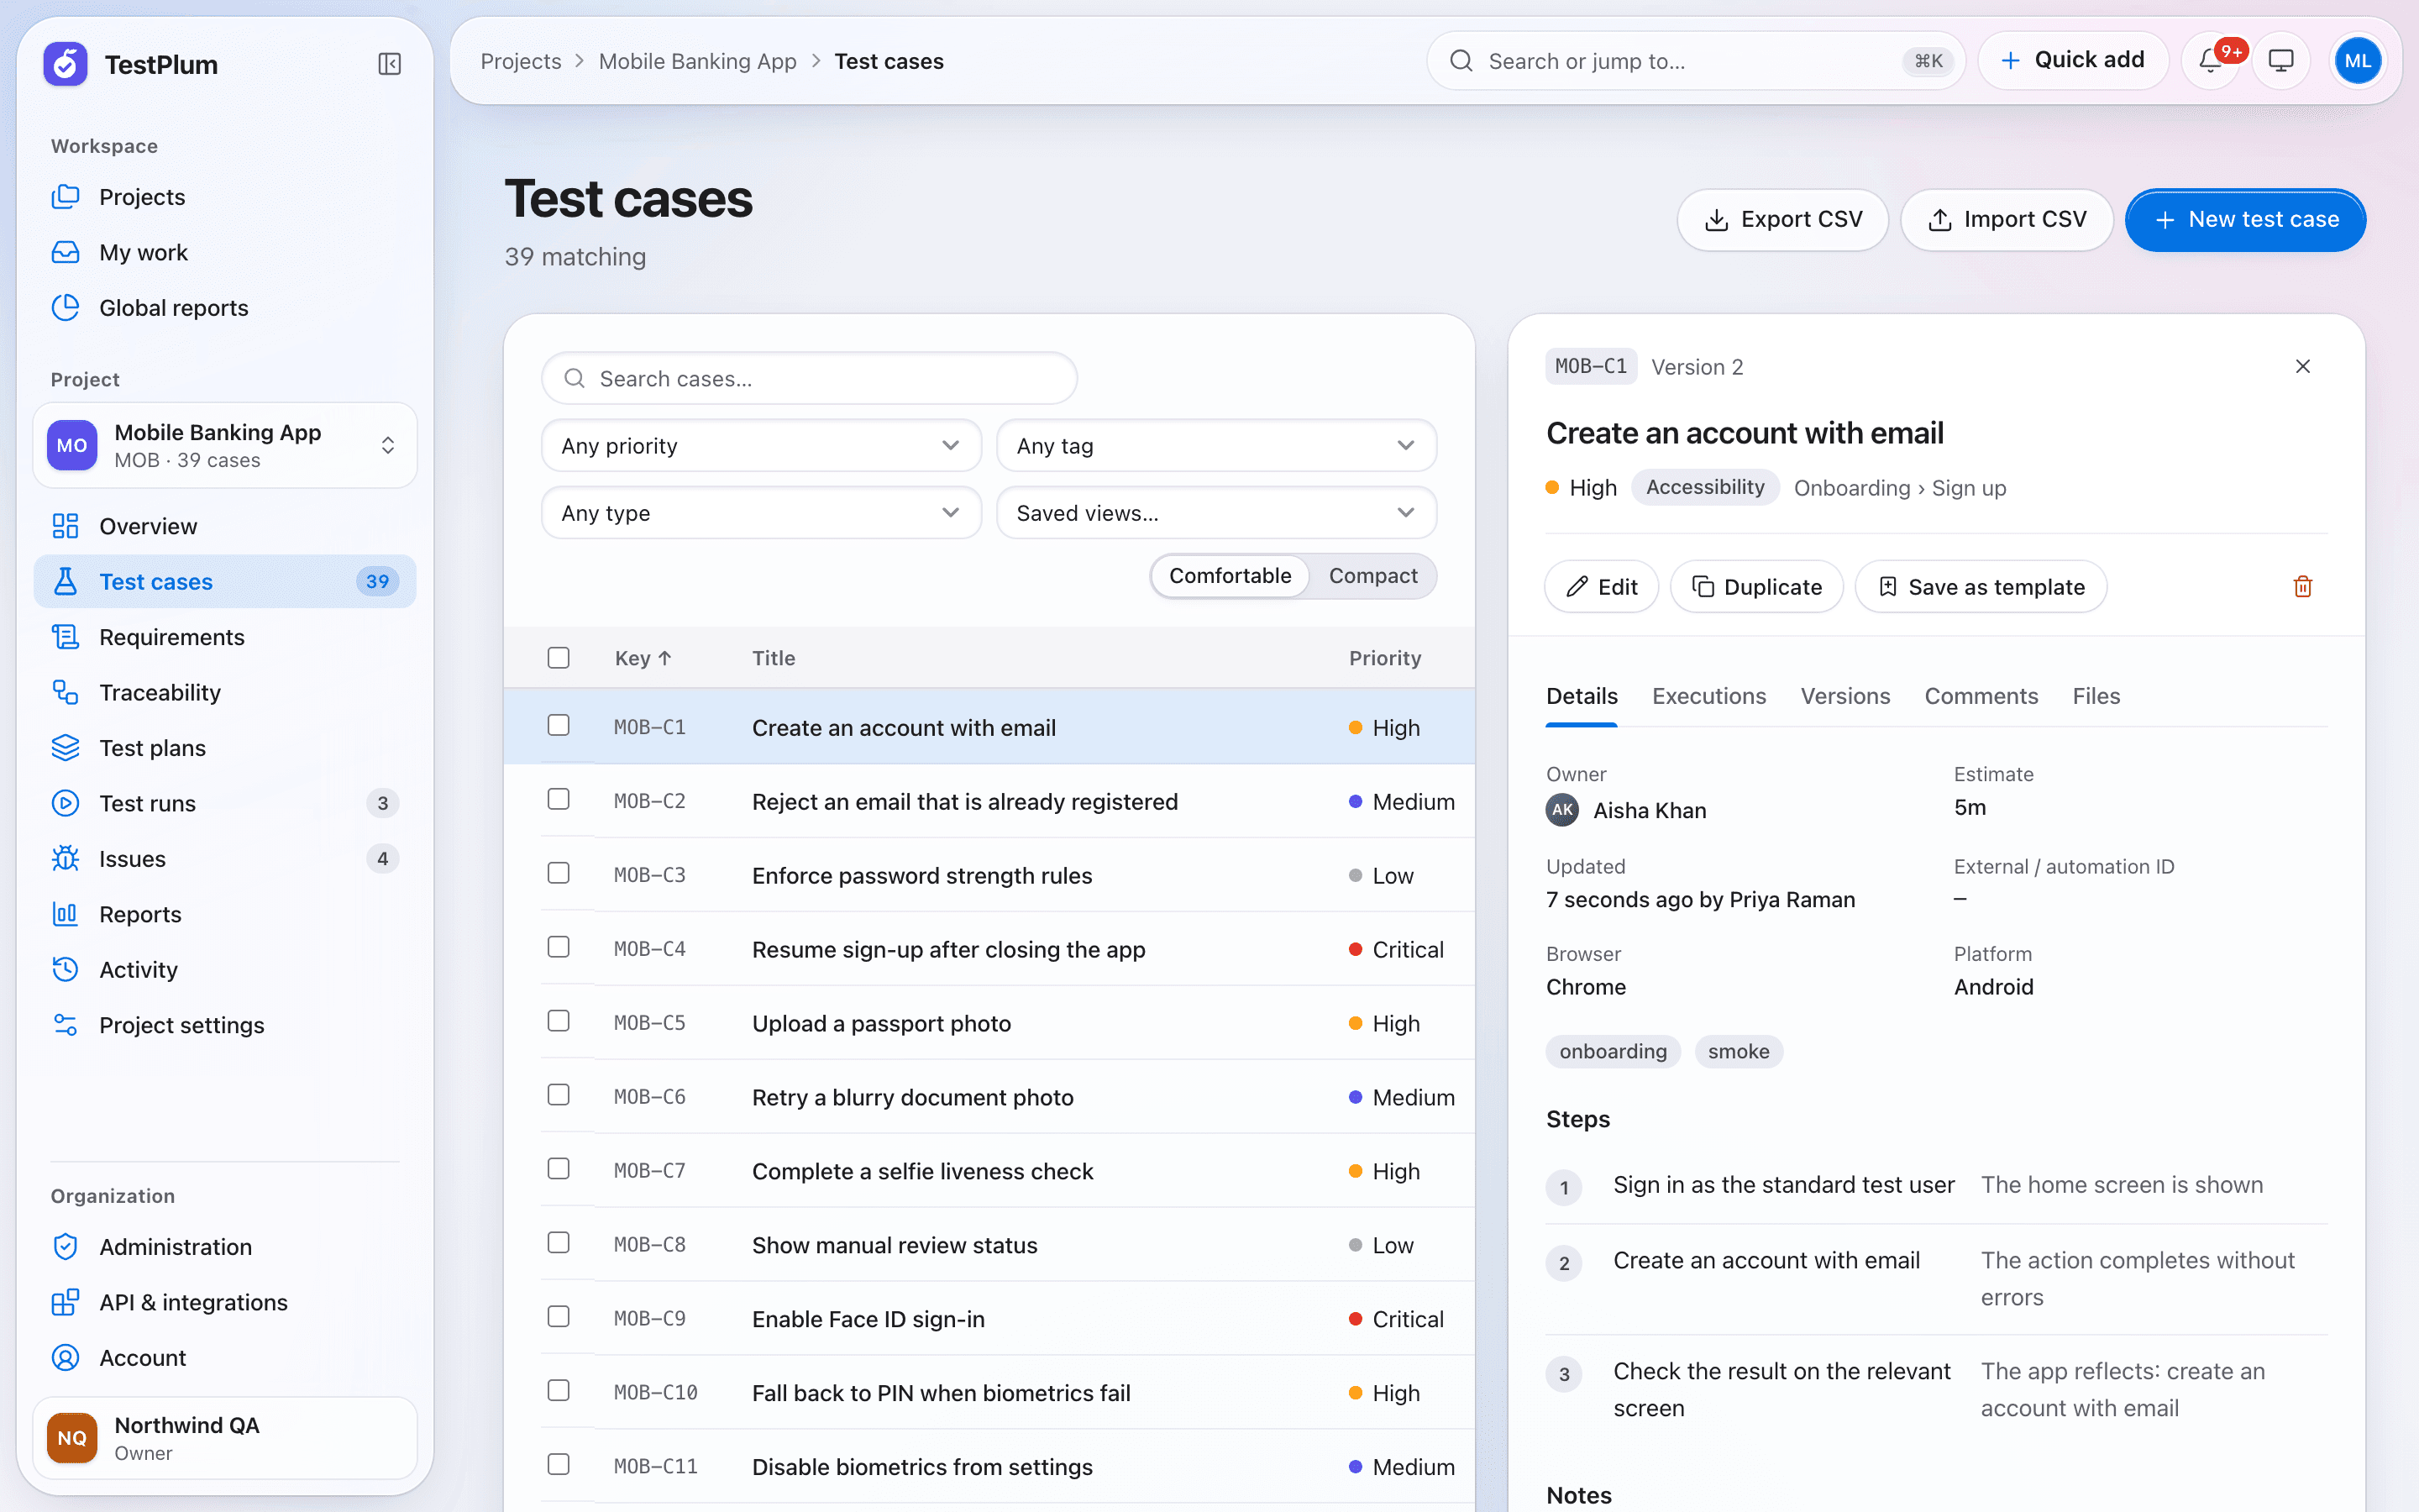The height and width of the screenshot is (1512, 2419).
Task: Open My work inbox
Action: [225, 252]
